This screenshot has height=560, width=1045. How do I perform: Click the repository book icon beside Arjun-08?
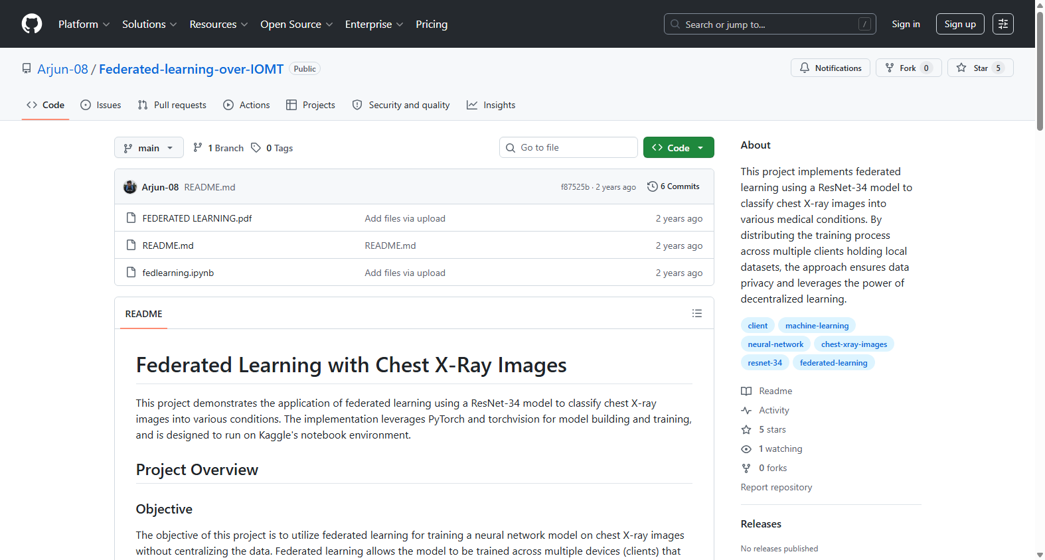click(x=27, y=68)
